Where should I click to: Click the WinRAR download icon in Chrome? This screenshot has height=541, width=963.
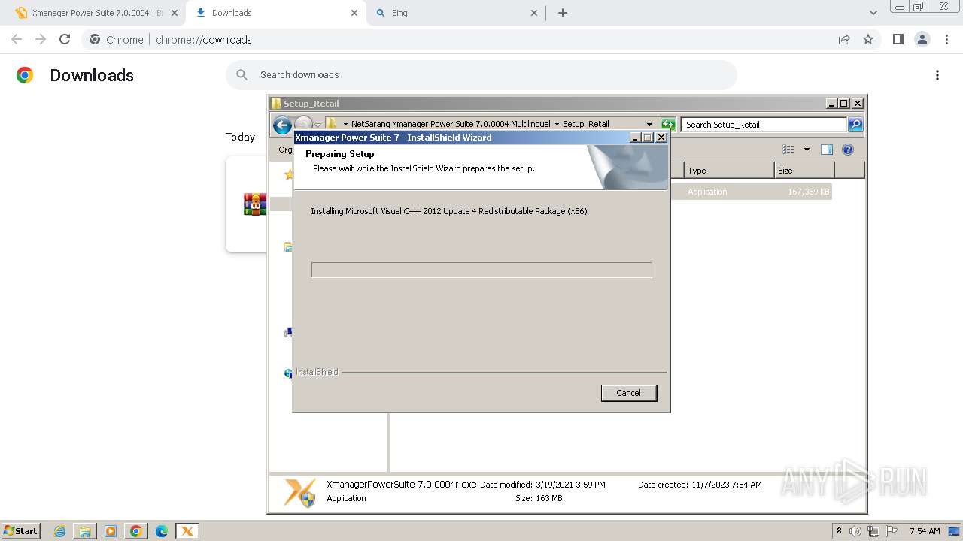coord(255,204)
